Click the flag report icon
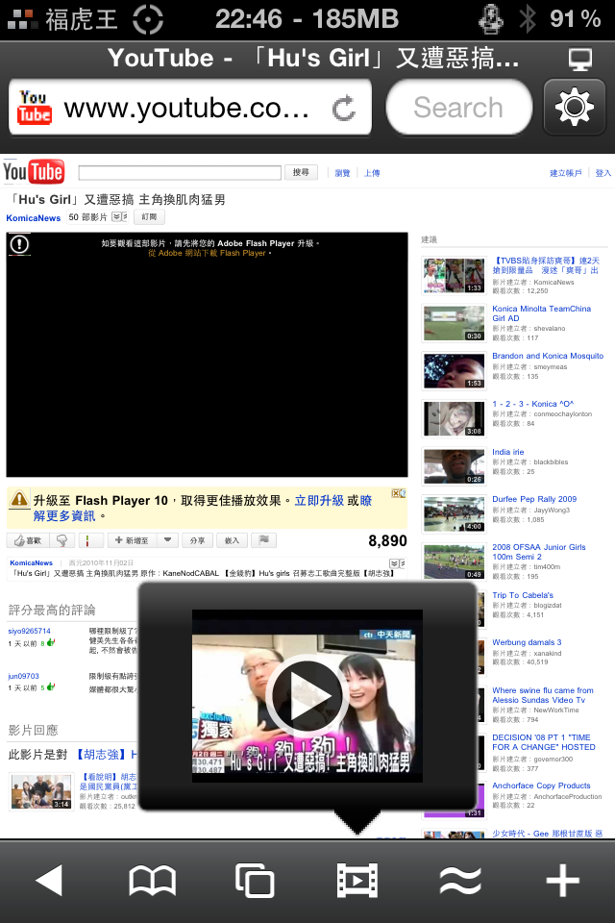This screenshot has width=615, height=923. tap(264, 539)
